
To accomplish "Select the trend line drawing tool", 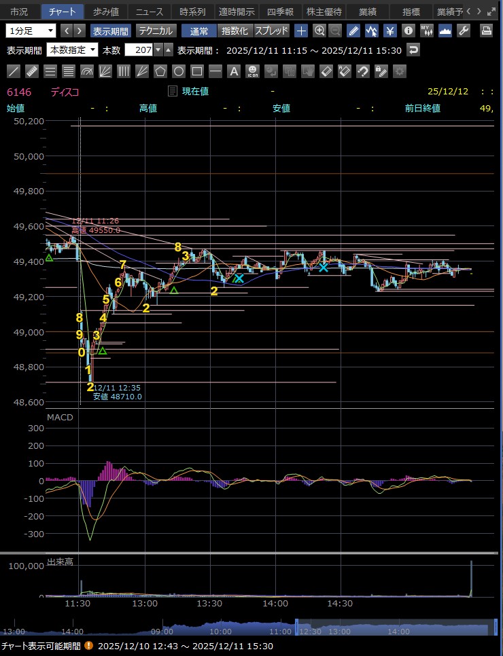I will coord(14,71).
